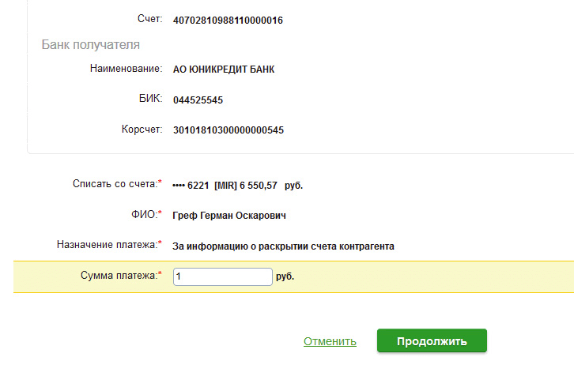The height and width of the screenshot is (391, 574).
Task: Click the green Продолжить button
Action: [x=432, y=341]
